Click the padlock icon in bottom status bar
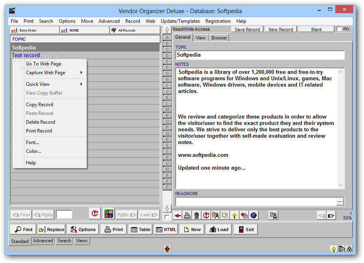Viewport: 364px width, 263px height. pos(349,249)
